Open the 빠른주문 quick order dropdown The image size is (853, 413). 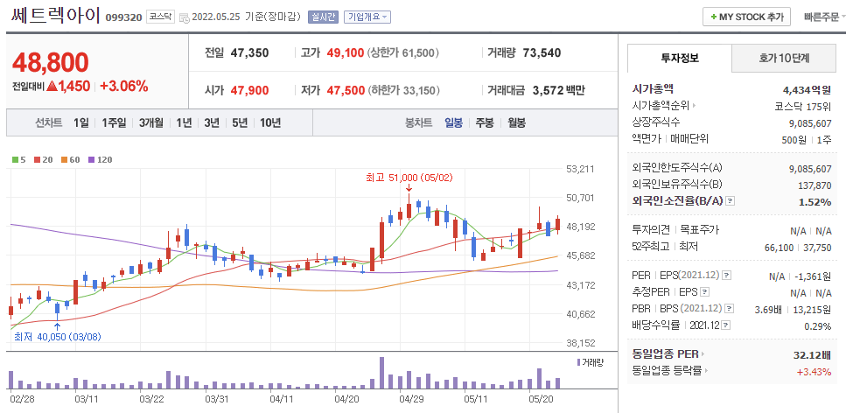[x=825, y=17]
